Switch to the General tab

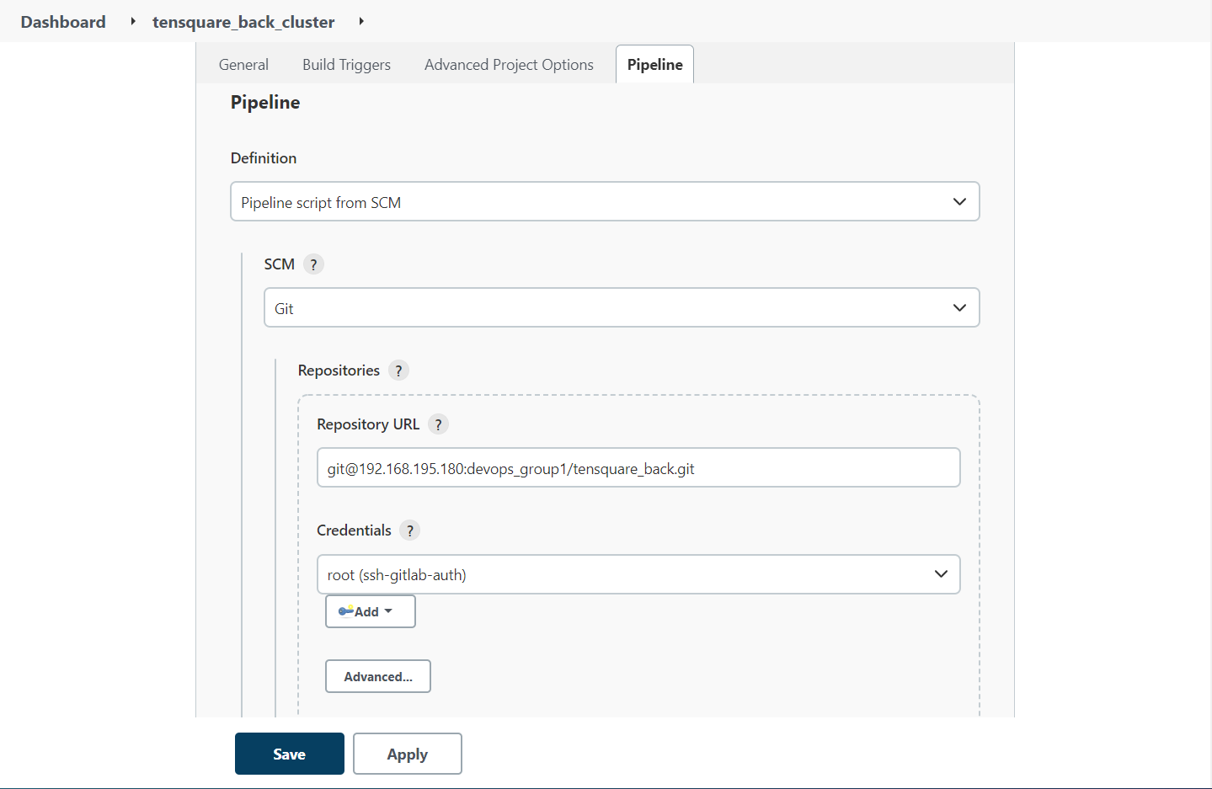coord(243,65)
